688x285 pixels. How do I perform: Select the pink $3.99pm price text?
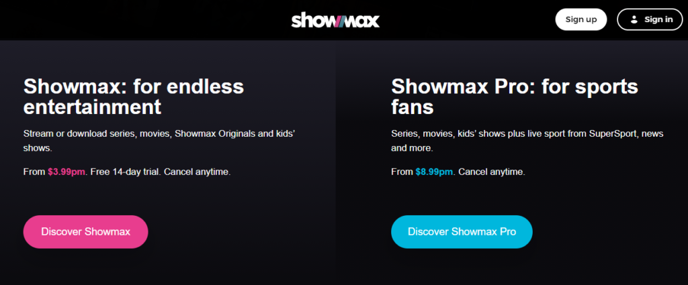[x=67, y=172]
